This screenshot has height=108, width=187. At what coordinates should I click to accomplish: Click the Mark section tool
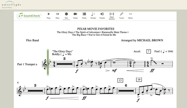112,16
